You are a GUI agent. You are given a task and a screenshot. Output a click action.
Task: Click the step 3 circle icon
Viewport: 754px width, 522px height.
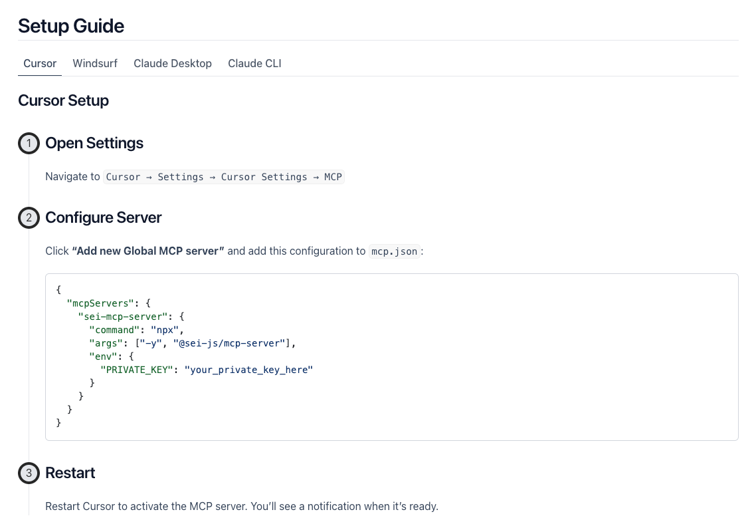pos(29,473)
